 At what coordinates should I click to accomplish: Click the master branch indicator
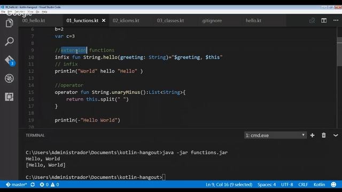(17, 185)
